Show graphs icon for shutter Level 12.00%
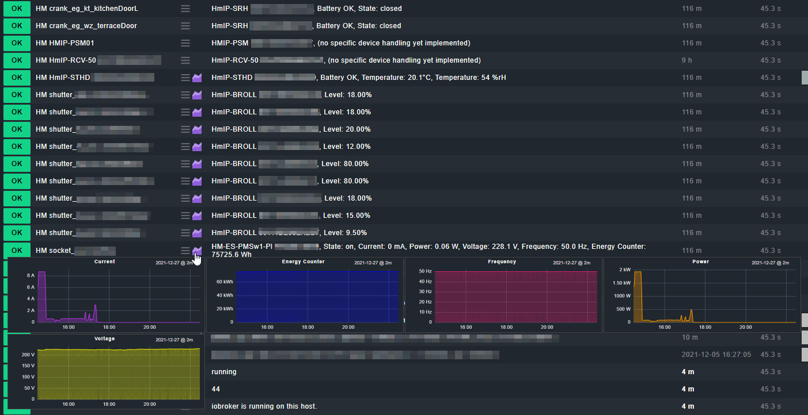The image size is (808, 415). click(x=197, y=147)
